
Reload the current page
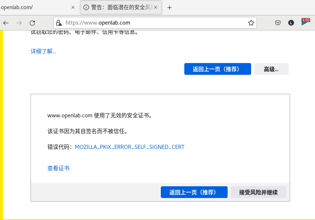point(32,23)
